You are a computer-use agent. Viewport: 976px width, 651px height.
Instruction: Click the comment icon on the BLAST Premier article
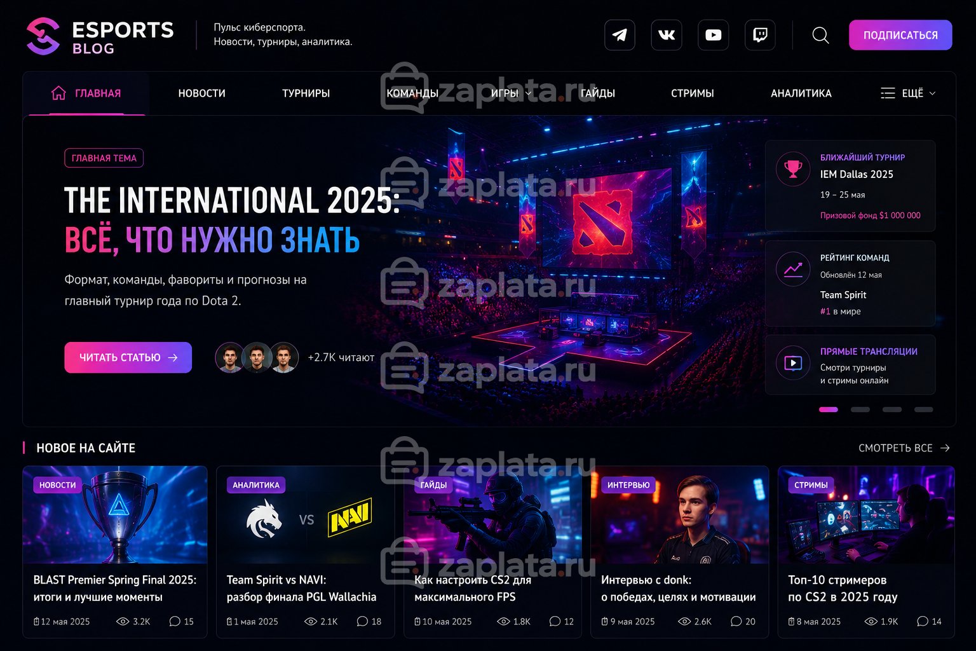click(x=175, y=621)
